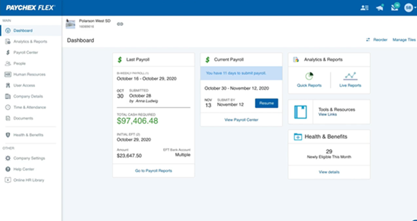The height and width of the screenshot is (221, 417).
Task: Open the Dashboard sidebar item
Action: point(31,31)
